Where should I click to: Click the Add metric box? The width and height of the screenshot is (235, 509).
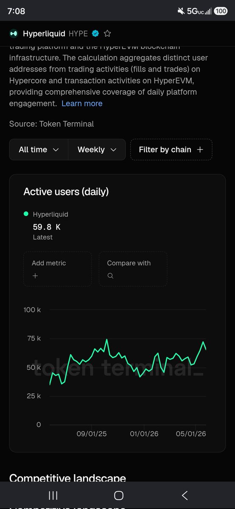pyautogui.click(x=57, y=269)
